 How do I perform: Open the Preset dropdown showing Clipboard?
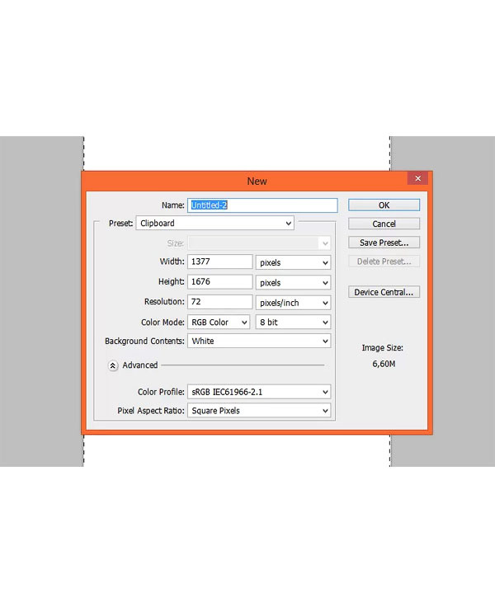click(x=215, y=223)
